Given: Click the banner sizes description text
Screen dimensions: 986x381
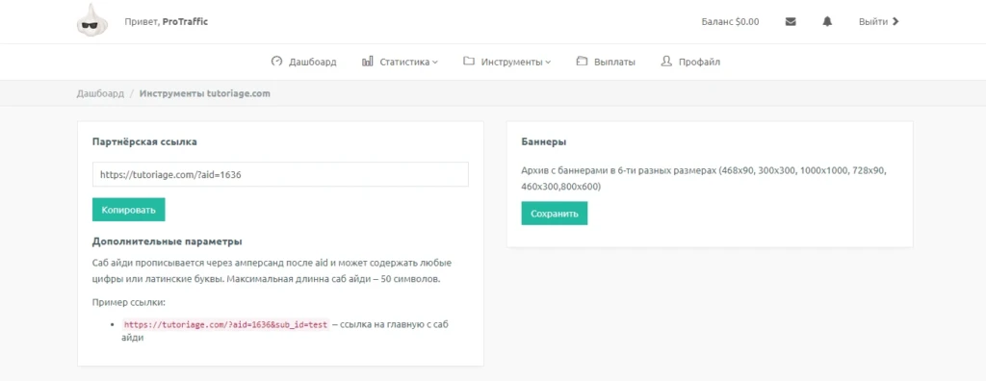Looking at the screenshot, I should coord(704,179).
